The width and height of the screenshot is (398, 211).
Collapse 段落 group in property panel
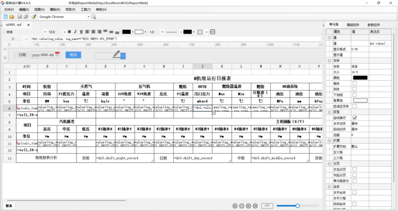click(329, 112)
